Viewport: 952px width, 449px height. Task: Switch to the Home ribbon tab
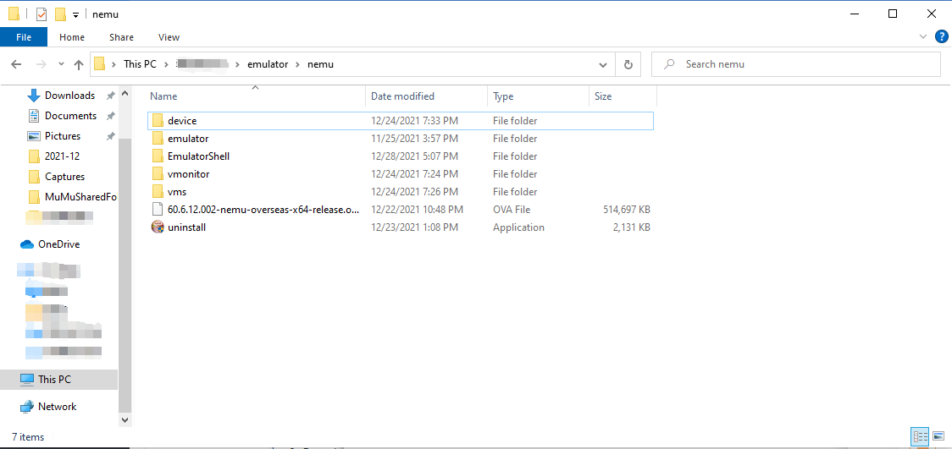click(72, 37)
